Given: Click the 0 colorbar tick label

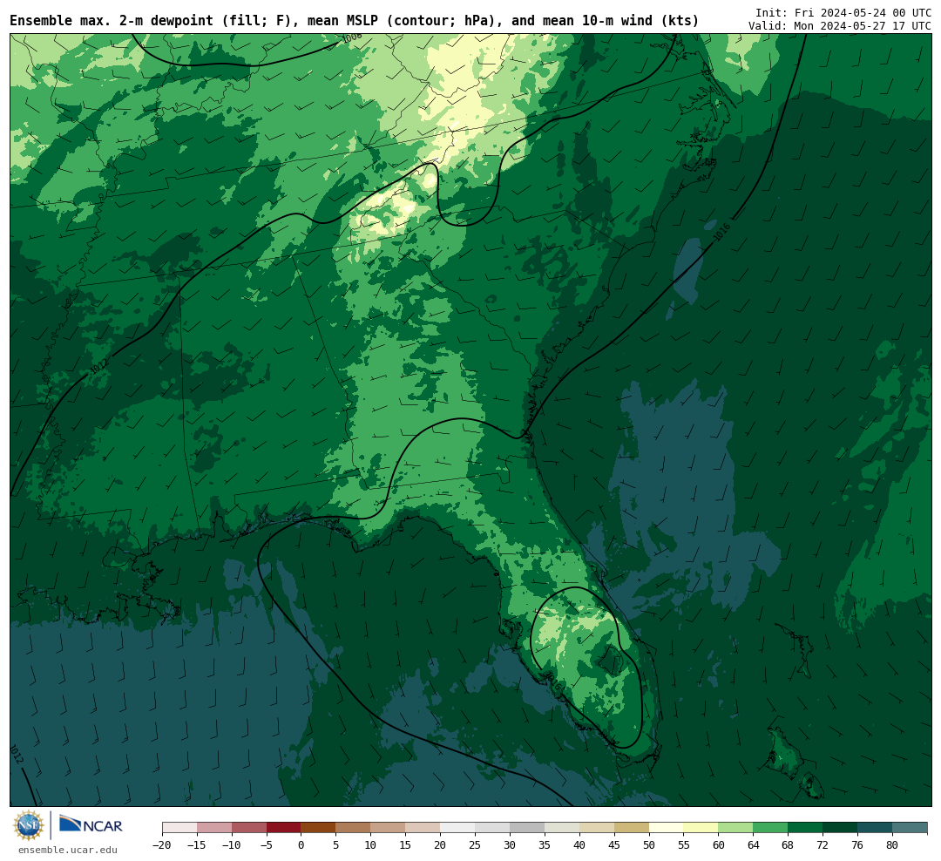Looking at the screenshot, I should point(301,844).
